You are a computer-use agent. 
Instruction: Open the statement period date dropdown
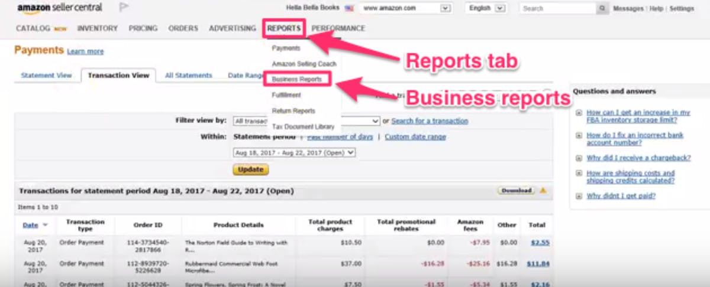[294, 152]
